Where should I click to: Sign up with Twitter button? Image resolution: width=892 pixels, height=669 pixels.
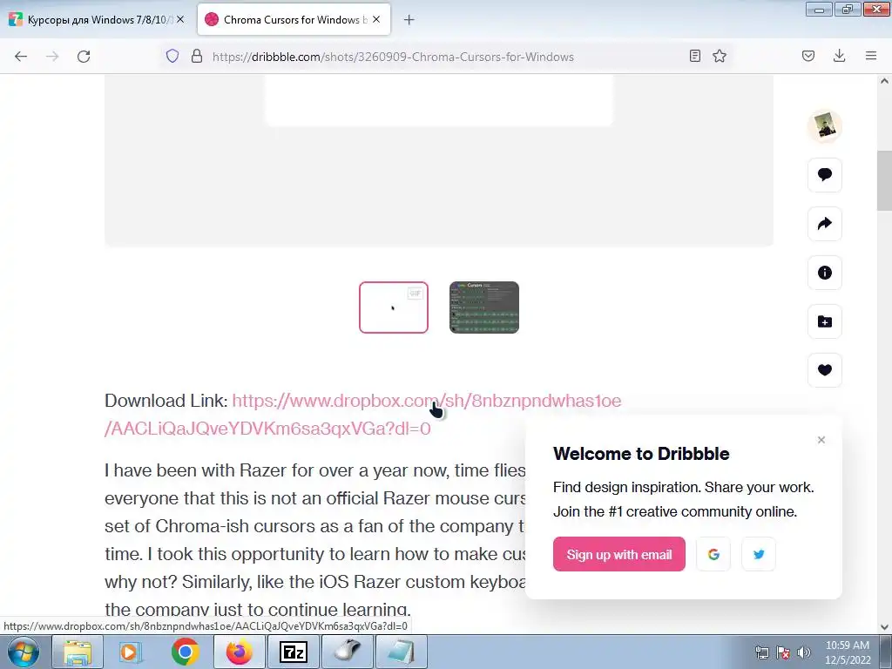[x=759, y=554]
